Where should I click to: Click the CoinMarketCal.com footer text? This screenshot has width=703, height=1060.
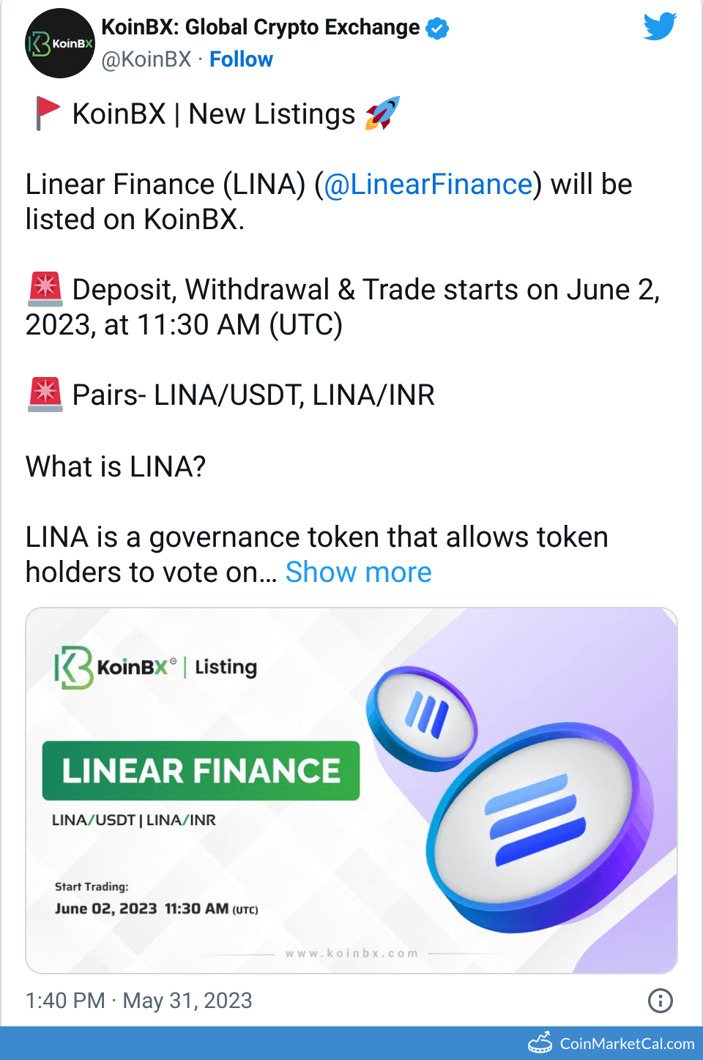627,1043
